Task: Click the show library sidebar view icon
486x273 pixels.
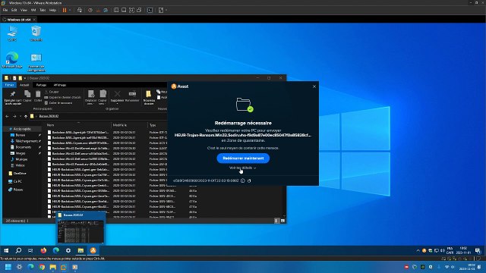Action: point(116,10)
